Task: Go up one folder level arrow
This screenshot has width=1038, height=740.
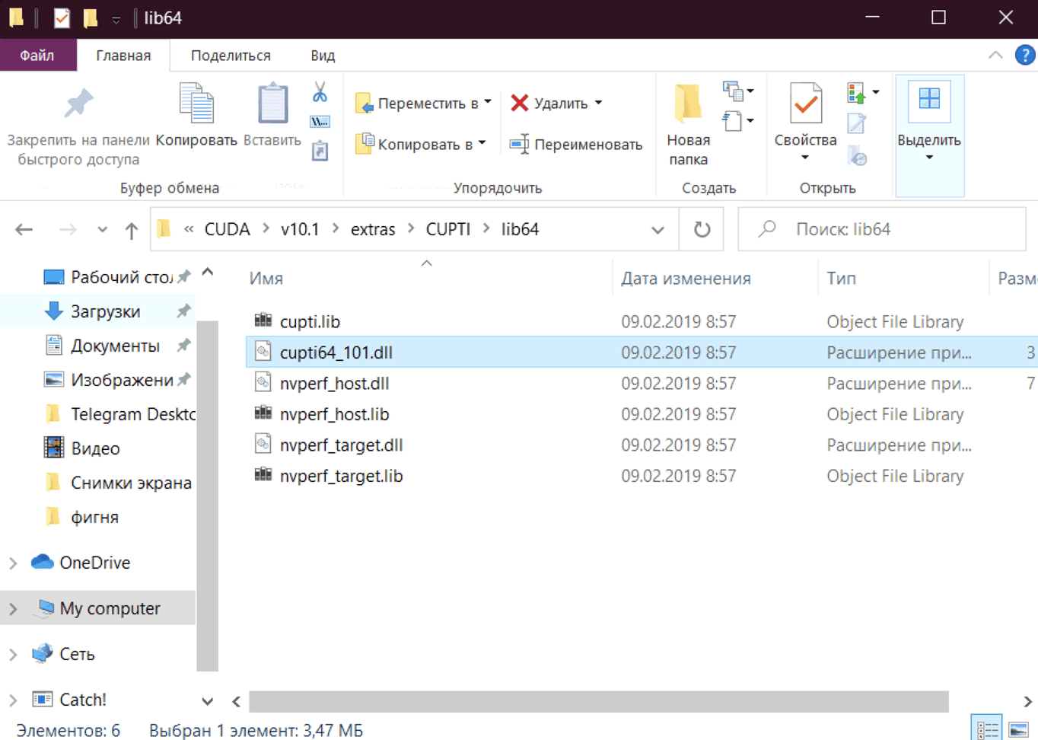Action: click(132, 230)
